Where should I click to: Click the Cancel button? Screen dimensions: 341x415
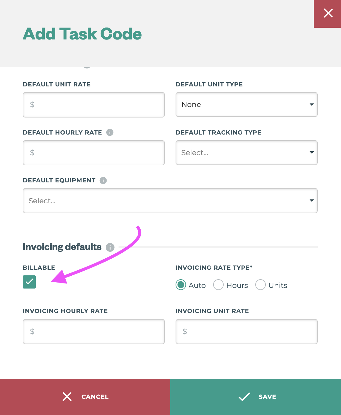pos(85,397)
